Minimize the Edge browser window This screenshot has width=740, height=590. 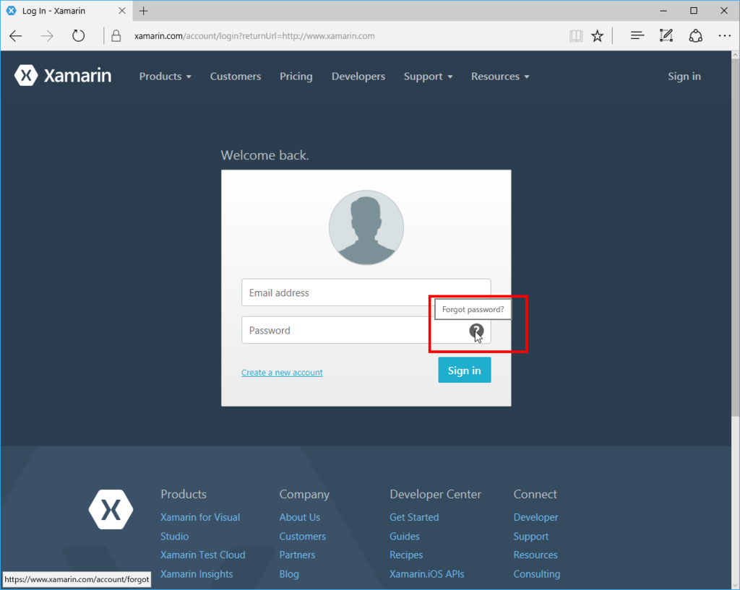(x=663, y=10)
